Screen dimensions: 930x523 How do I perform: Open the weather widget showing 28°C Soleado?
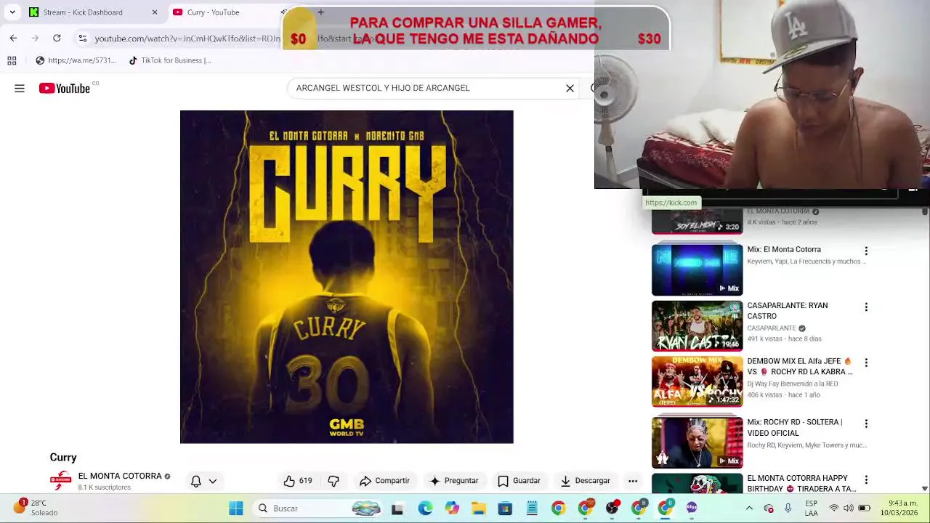(x=36, y=508)
